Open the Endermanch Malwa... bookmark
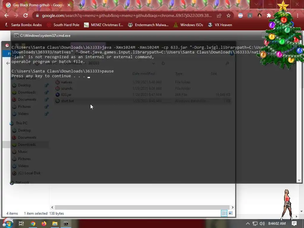Screen dimensions: 304x228 point(148,25)
